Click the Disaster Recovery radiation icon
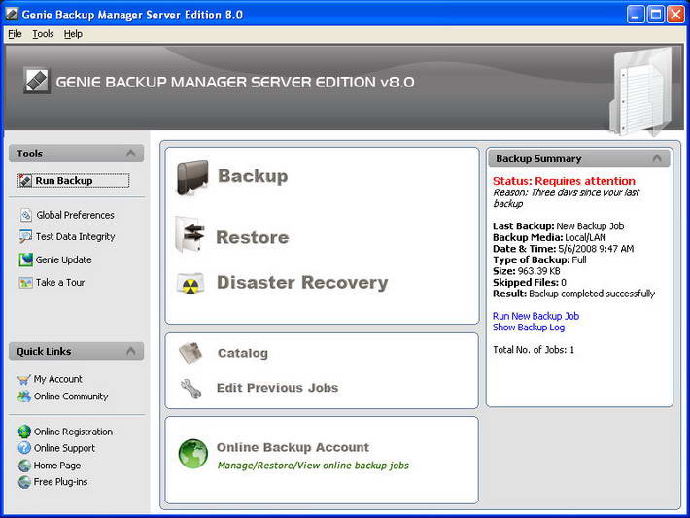Image resolution: width=690 pixels, height=518 pixels. coord(190,284)
